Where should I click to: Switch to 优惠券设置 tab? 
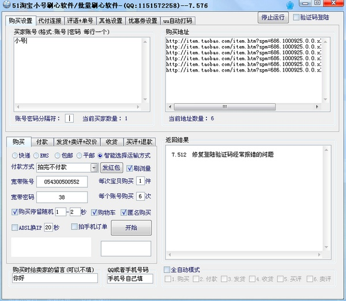point(143,21)
